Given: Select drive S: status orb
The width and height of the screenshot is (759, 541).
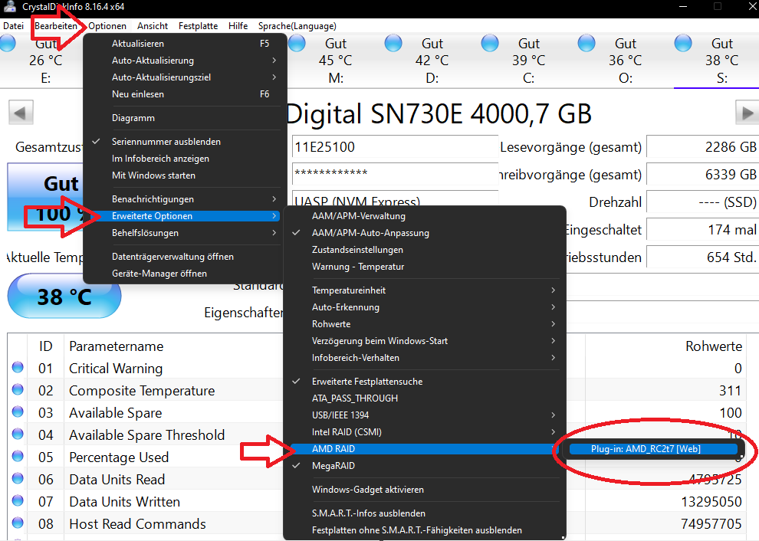Looking at the screenshot, I should (683, 44).
